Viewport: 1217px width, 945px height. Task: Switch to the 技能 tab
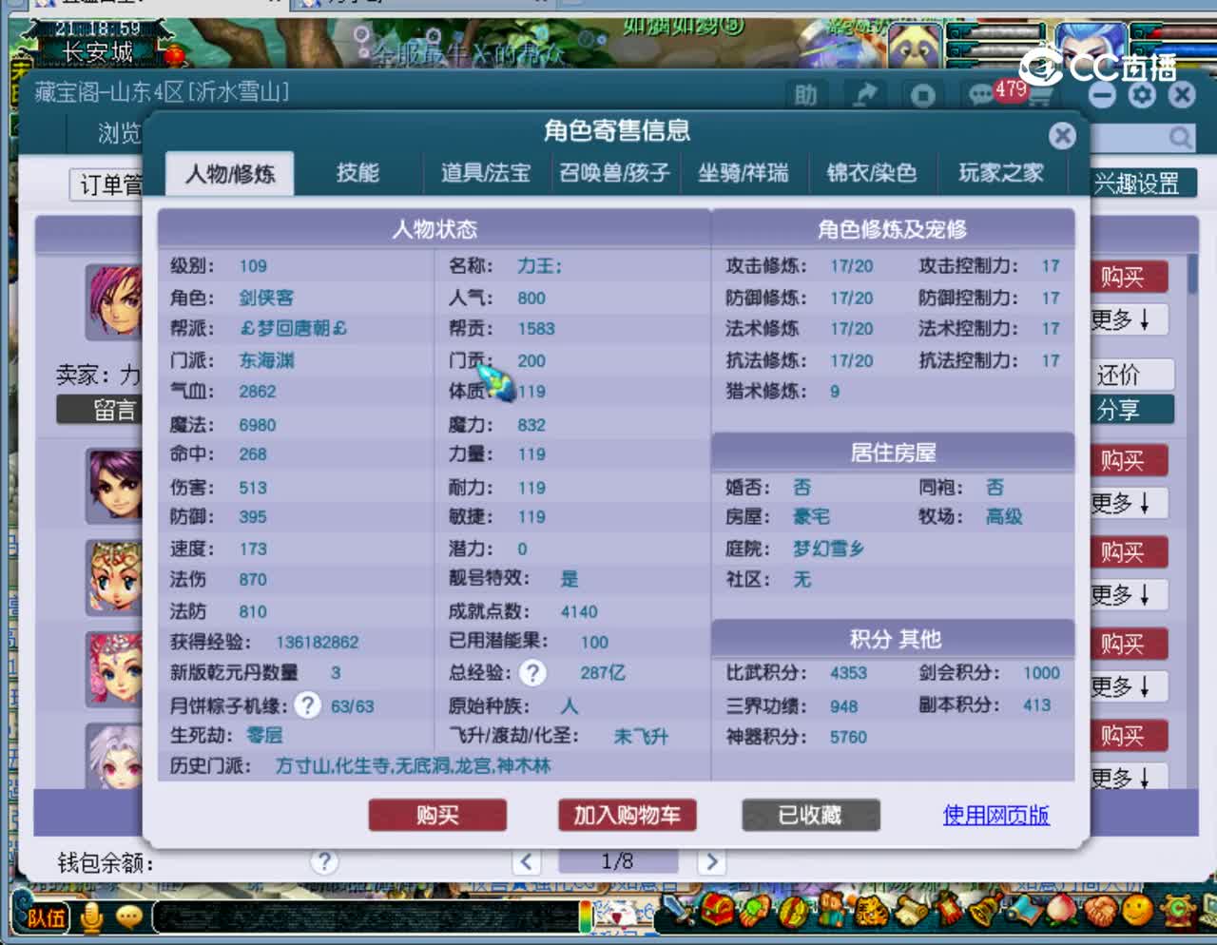357,173
